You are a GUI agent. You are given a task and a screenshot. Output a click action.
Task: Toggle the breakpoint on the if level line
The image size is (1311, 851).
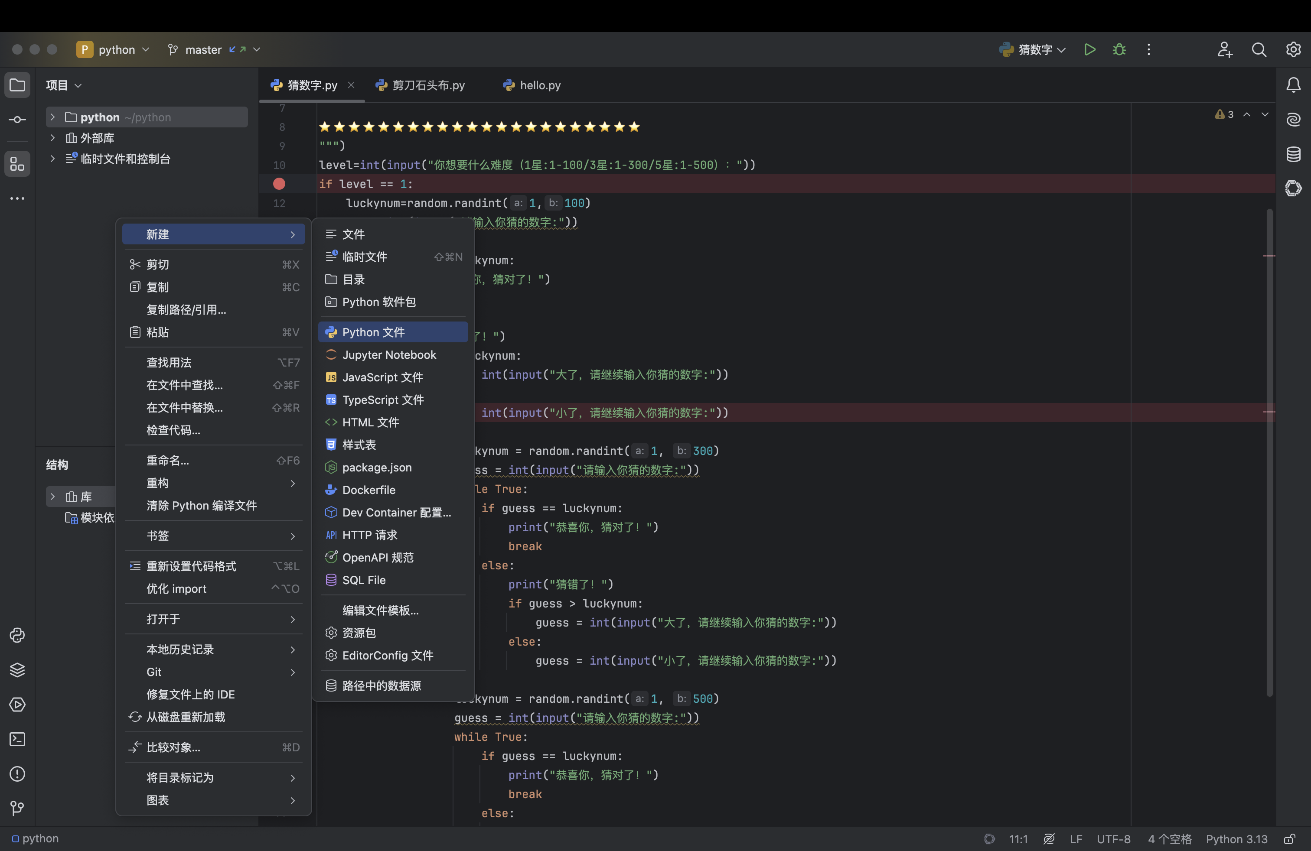tap(279, 184)
